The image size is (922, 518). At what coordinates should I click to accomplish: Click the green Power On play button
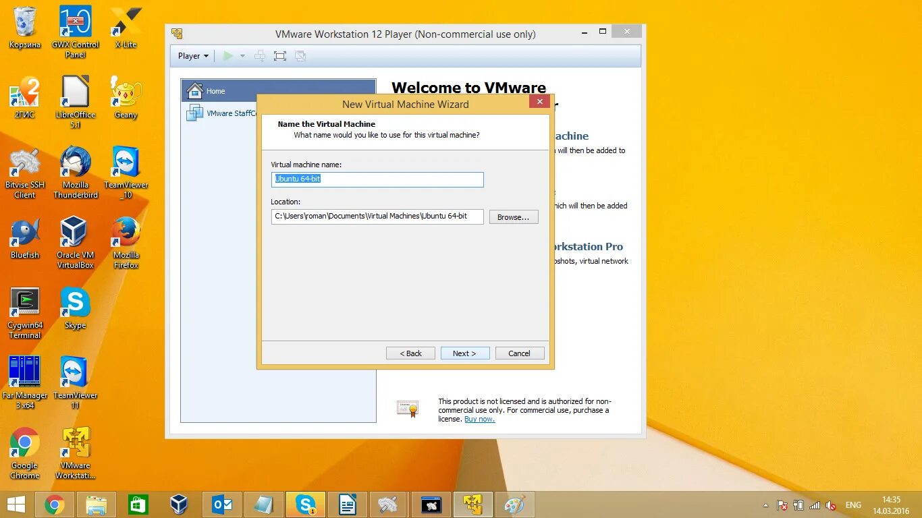[228, 56]
